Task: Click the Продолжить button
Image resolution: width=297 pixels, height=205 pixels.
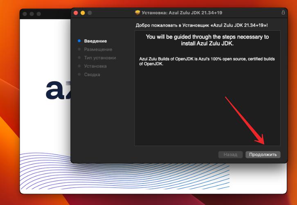Action: pos(263,155)
